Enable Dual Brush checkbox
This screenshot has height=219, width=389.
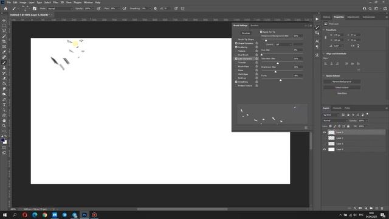[236, 55]
